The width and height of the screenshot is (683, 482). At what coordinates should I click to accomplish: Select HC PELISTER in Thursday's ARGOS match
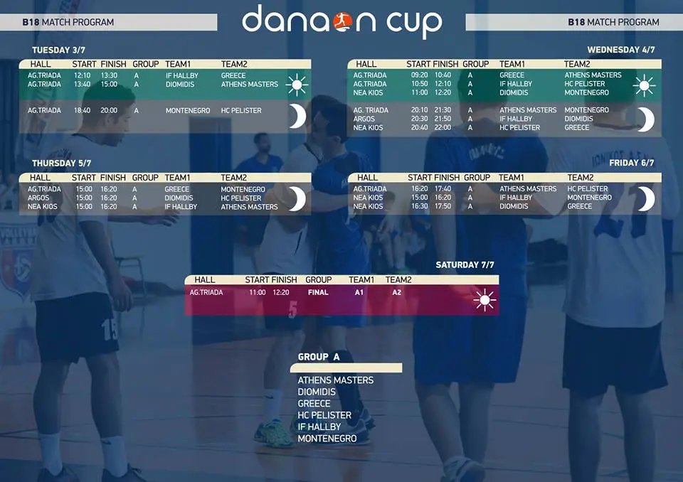point(241,198)
